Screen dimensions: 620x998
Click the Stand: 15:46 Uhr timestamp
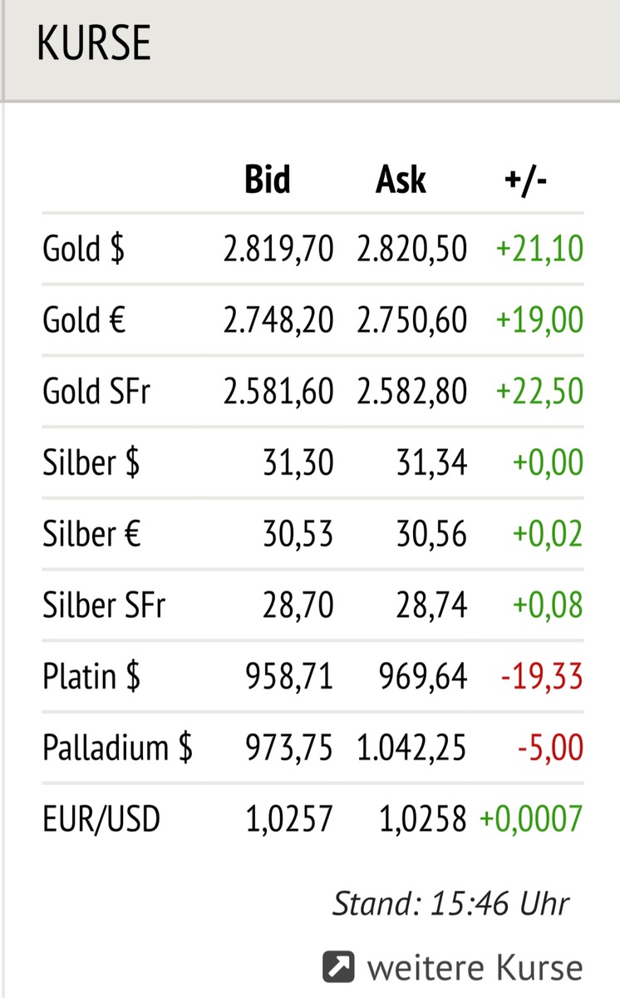[451, 903]
